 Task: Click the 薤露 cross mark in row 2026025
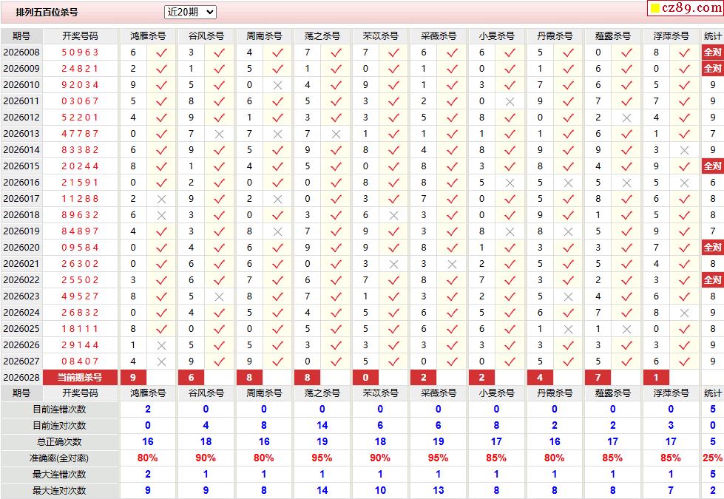(626, 329)
